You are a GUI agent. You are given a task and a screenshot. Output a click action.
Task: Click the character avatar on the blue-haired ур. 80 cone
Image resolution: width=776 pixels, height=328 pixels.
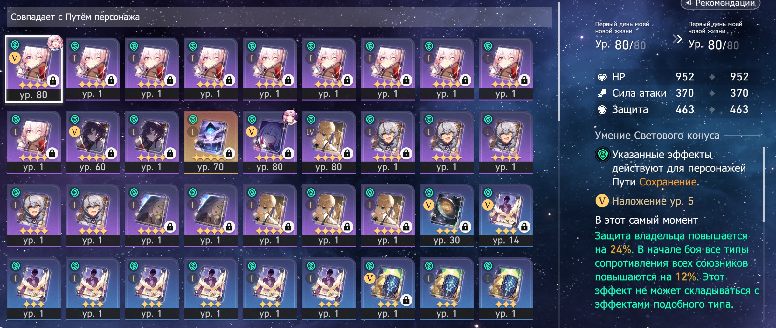click(x=290, y=117)
